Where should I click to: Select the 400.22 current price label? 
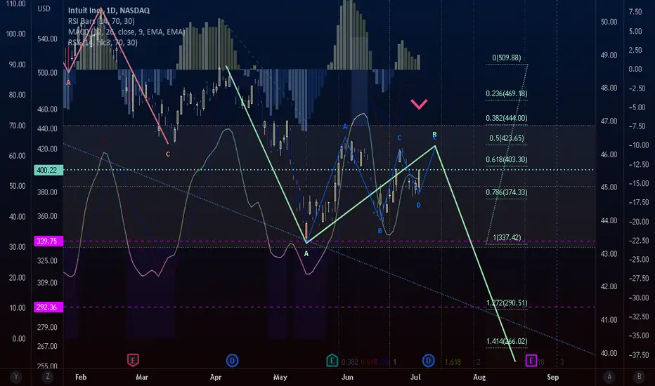(x=48, y=170)
